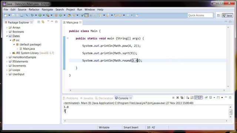The image size is (237, 133).
Task: Open the External Tools dropdown arrow
Action: [51, 15]
